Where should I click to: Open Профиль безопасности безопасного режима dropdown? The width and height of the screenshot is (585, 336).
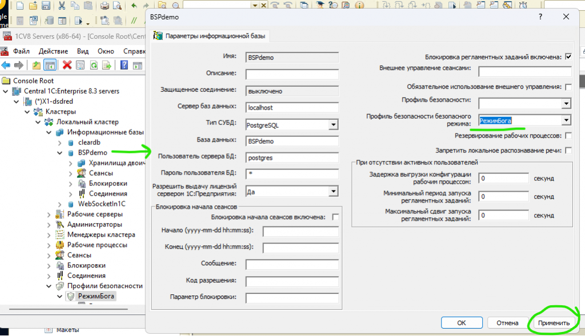point(566,120)
